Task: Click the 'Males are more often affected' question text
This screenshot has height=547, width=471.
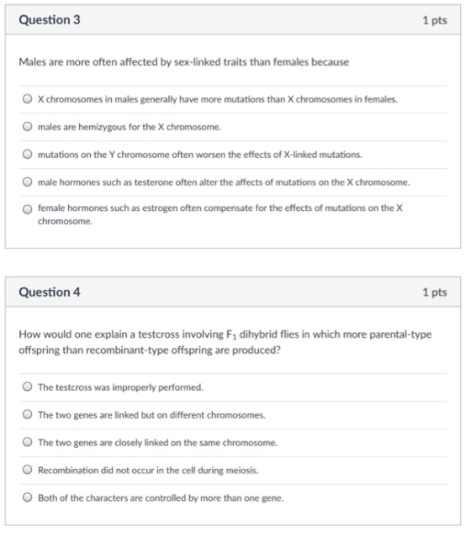Action: (x=184, y=62)
